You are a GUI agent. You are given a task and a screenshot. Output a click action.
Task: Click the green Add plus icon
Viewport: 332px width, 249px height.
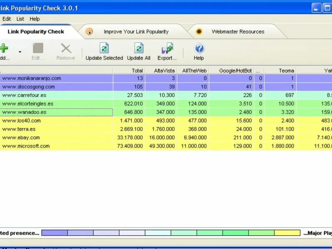click(x=4, y=49)
